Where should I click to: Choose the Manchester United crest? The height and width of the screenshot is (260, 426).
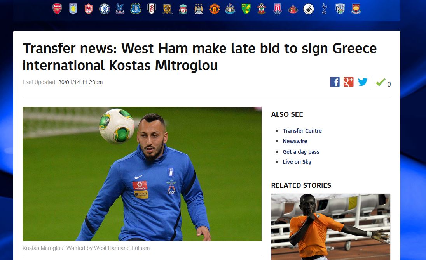click(x=214, y=9)
